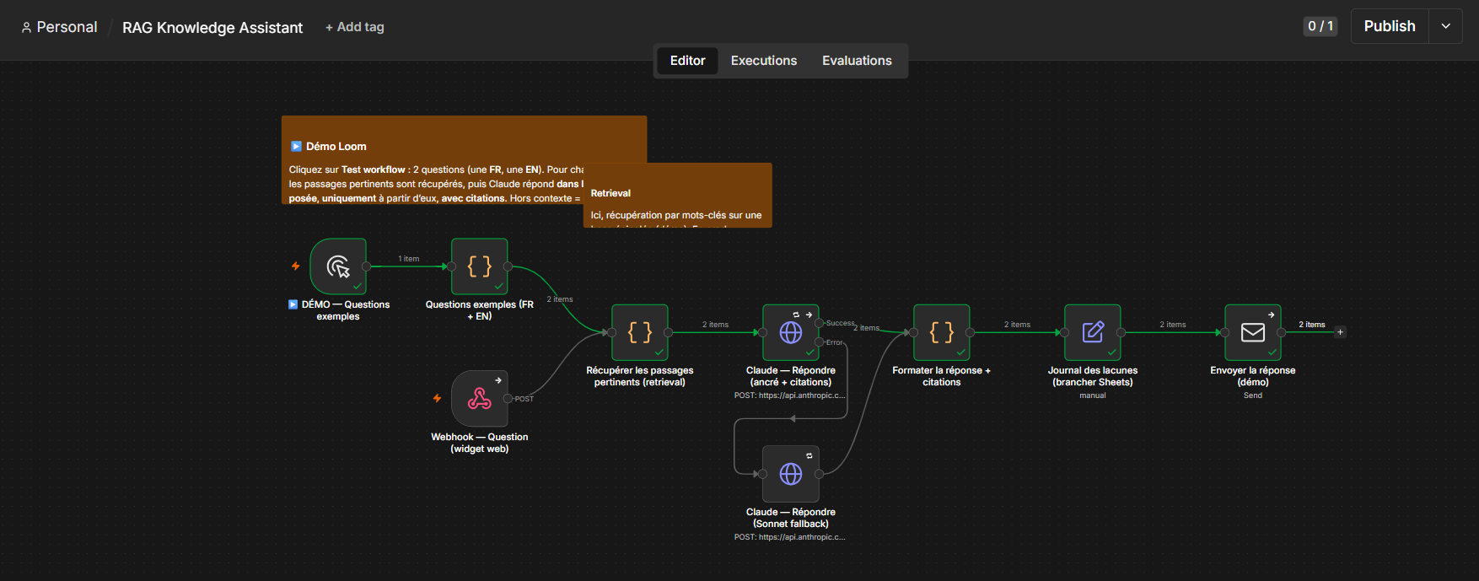Open the Questions exemples (FR + EN) code node
Image resolution: width=1479 pixels, height=581 pixels.
[480, 266]
